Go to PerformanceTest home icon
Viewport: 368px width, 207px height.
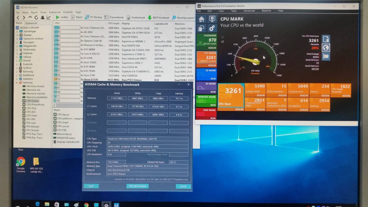(x=201, y=19)
